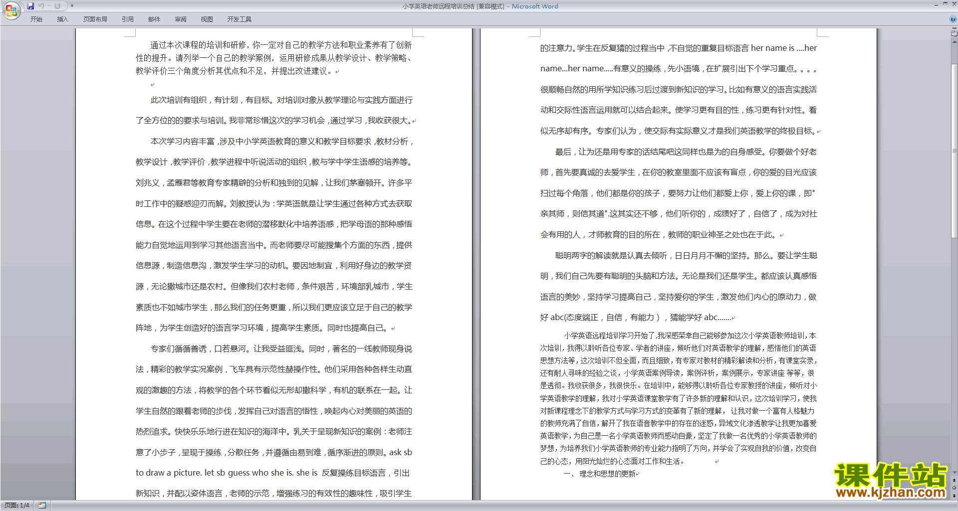Click the 小学英语老师远程培训总结 title bar
Image resolution: width=958 pixels, height=511 pixels.
click(x=438, y=6)
